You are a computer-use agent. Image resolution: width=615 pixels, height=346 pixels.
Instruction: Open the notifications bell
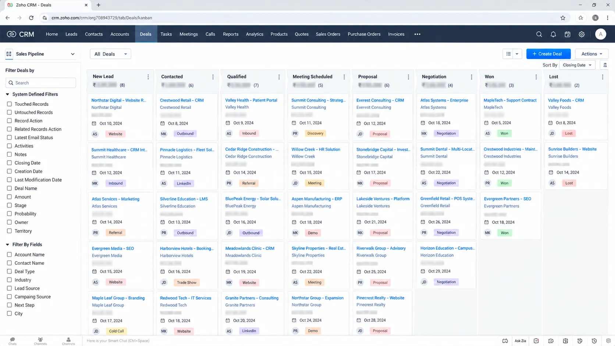553,34
